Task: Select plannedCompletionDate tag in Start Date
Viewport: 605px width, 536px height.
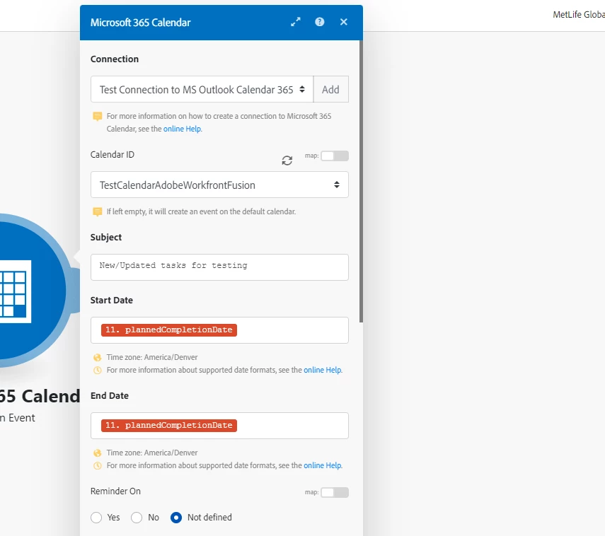Action: pos(169,330)
